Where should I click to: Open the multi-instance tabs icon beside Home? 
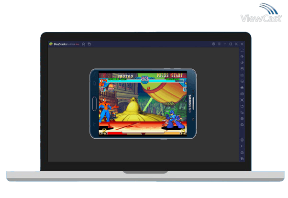click(x=89, y=44)
